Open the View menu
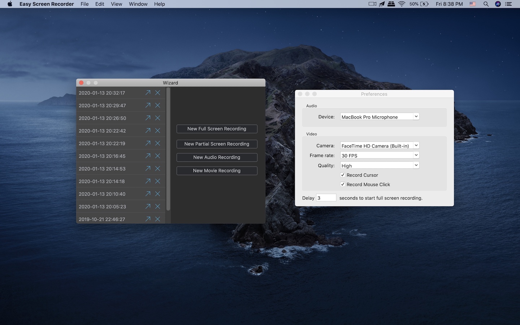This screenshot has height=325, width=520. click(x=116, y=4)
